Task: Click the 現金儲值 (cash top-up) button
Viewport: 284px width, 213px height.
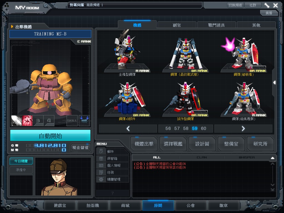Action: 80,148
